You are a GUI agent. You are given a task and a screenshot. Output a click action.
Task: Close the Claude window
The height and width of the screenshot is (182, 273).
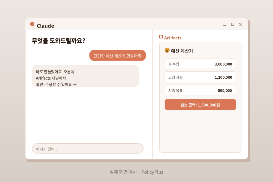click(x=240, y=24)
